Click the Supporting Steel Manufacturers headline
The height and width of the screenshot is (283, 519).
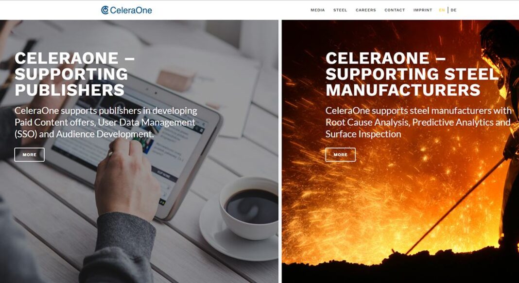pyautogui.click(x=412, y=74)
